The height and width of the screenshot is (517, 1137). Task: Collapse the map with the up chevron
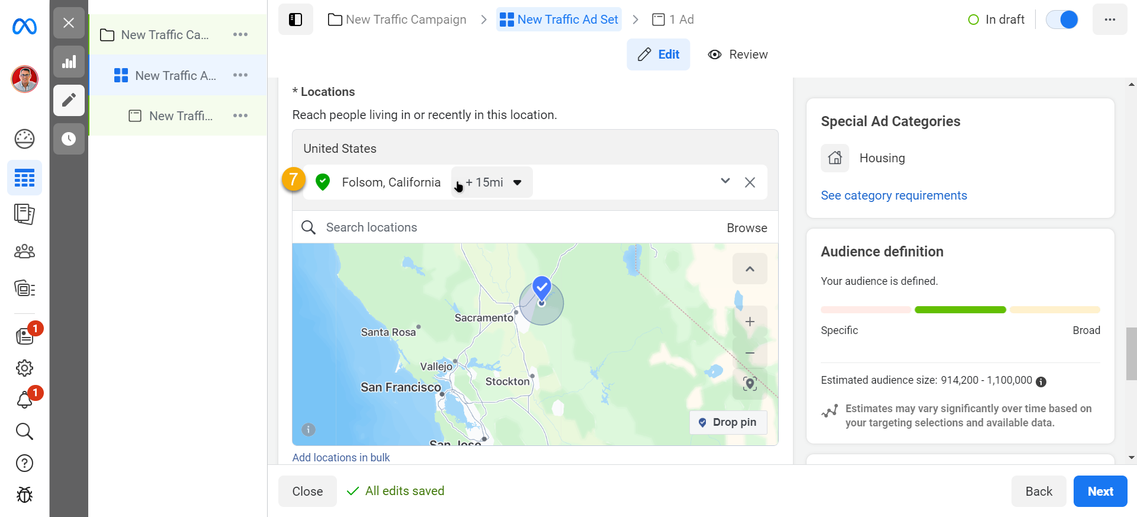(750, 269)
